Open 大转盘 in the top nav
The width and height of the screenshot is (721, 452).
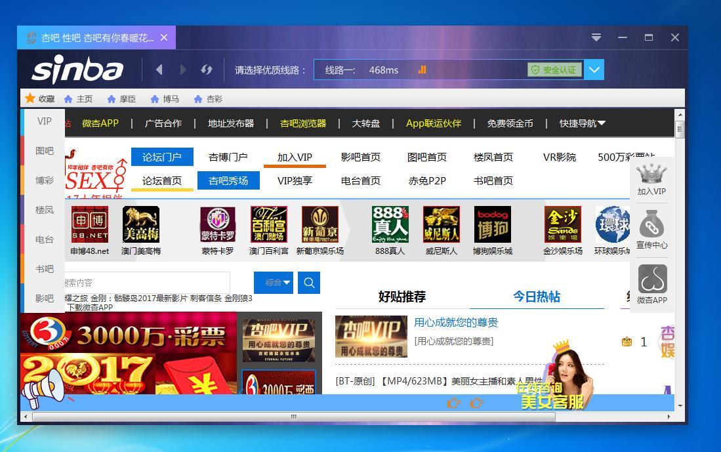click(x=366, y=123)
